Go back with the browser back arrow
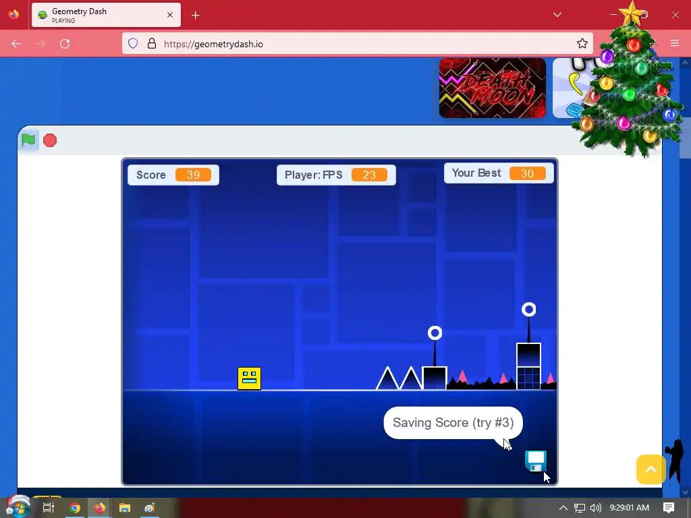Screen dimensions: 691x518 (x=16, y=44)
